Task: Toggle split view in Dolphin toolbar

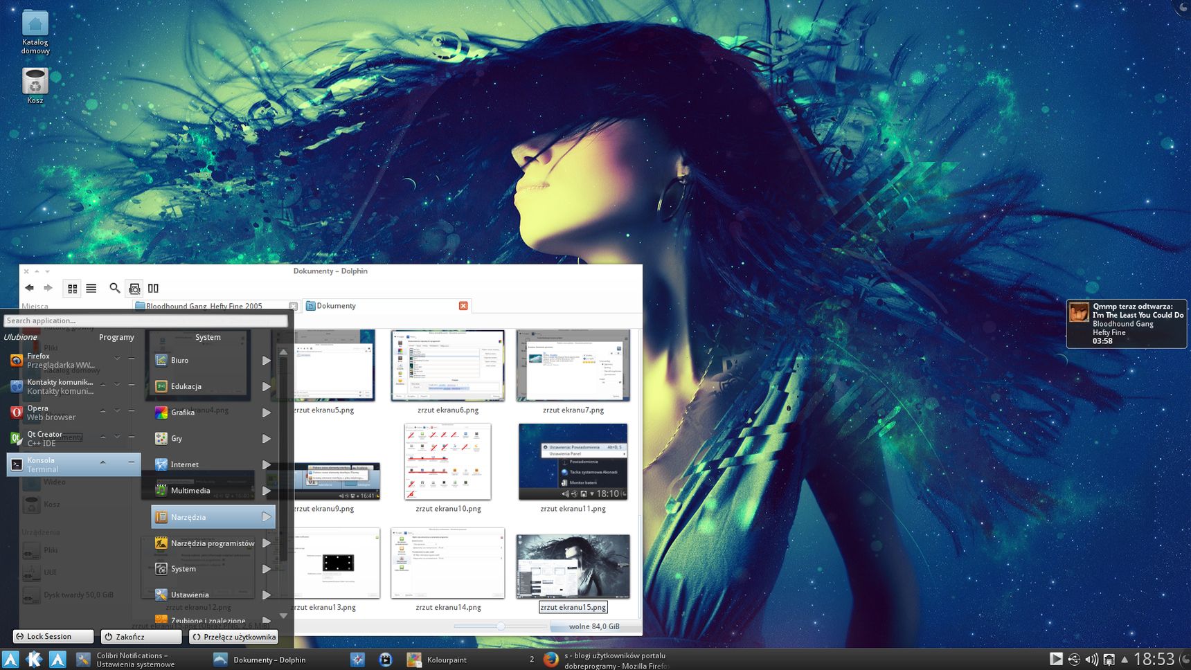Action: (153, 288)
